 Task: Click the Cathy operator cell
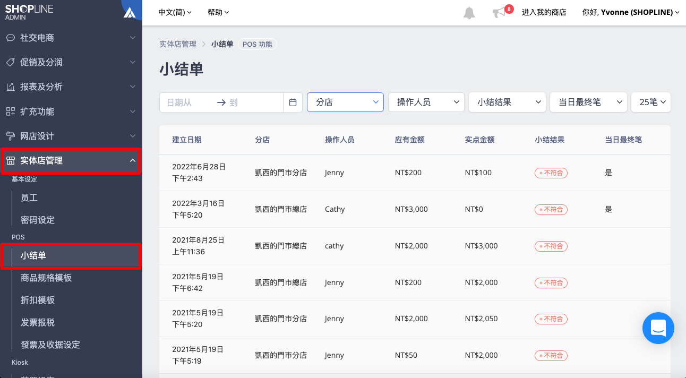click(335, 209)
